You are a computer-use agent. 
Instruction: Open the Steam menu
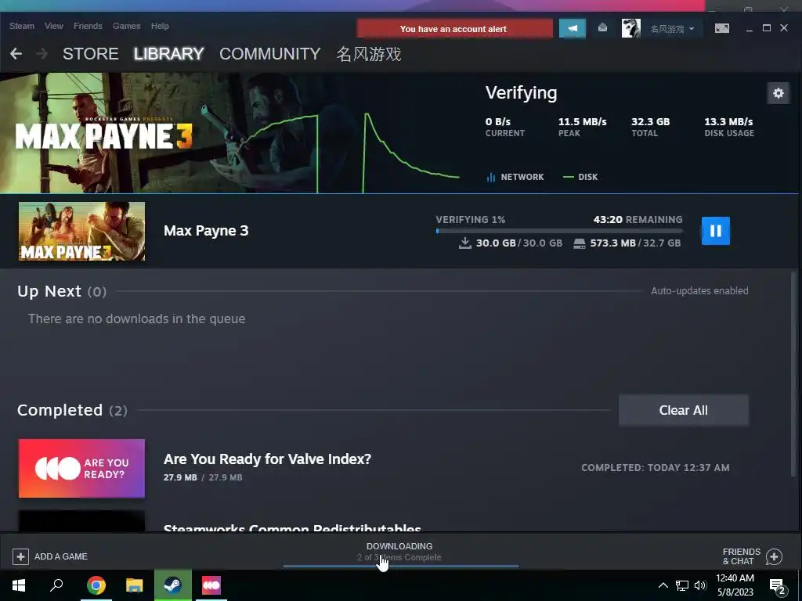click(21, 26)
